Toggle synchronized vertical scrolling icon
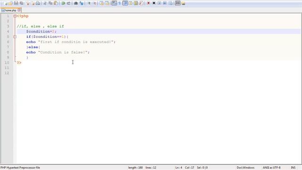This screenshot has height=170, width=302. click(x=101, y=3)
